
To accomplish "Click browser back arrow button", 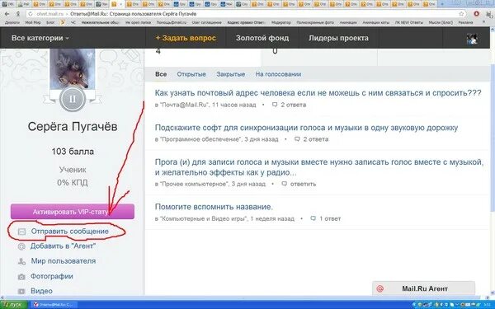I will pos(7,14).
